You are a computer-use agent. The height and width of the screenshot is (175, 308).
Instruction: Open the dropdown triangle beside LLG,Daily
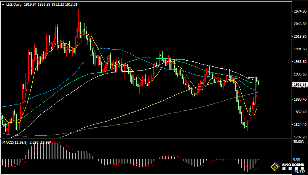coord(3,4)
